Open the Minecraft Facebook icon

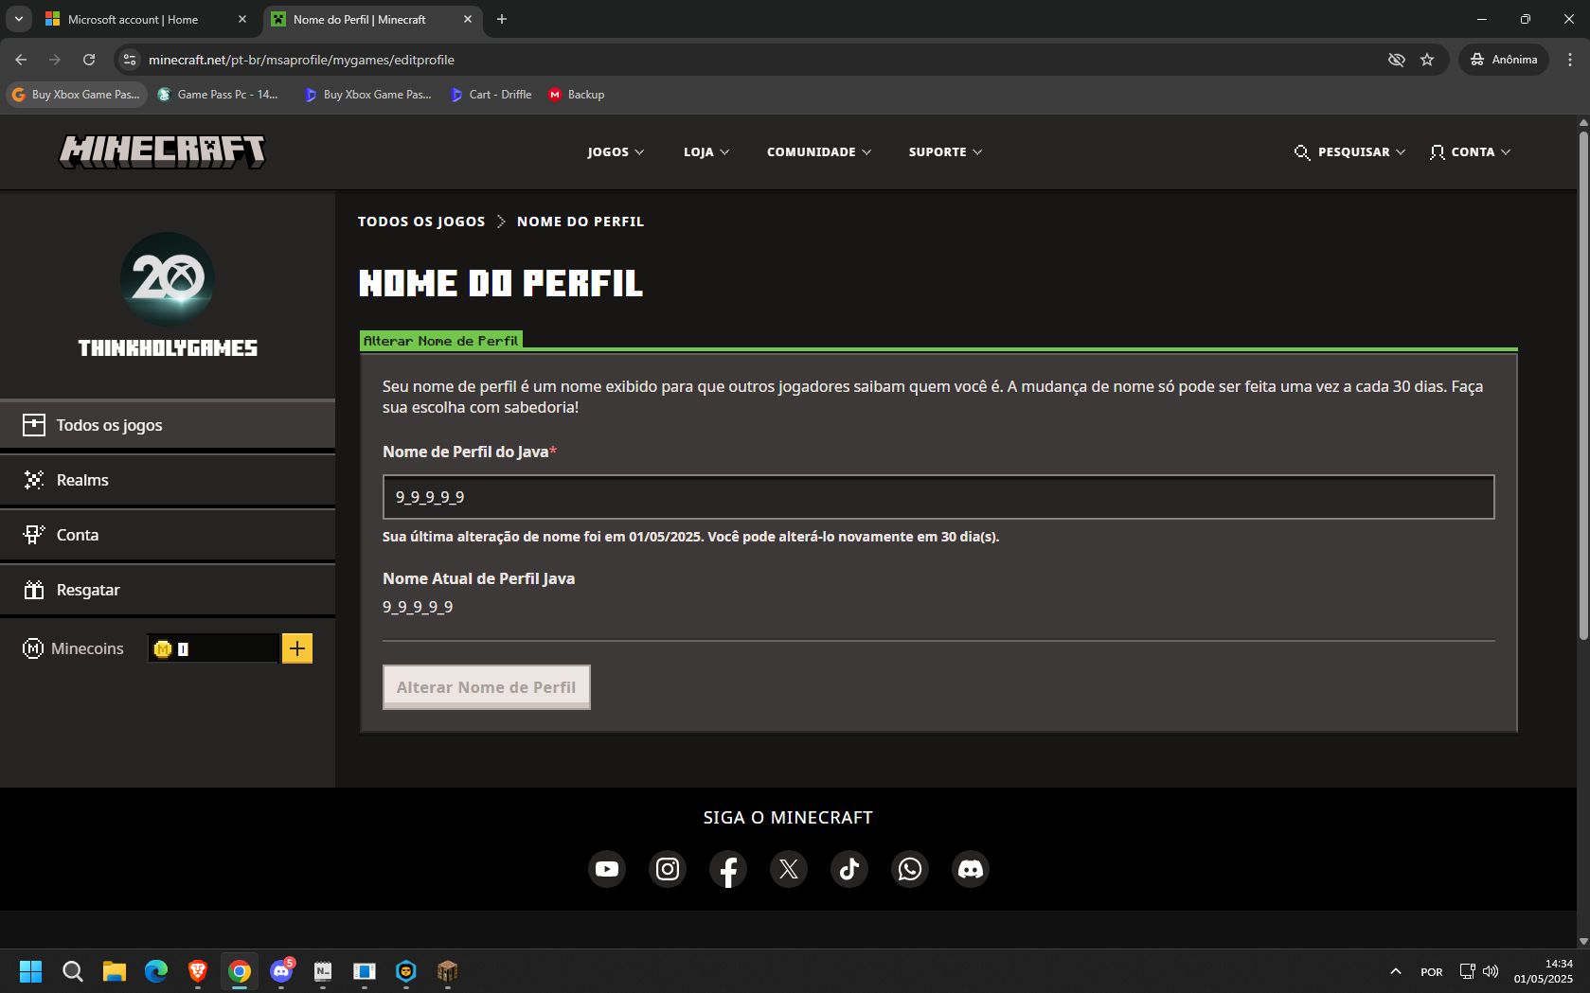click(728, 869)
